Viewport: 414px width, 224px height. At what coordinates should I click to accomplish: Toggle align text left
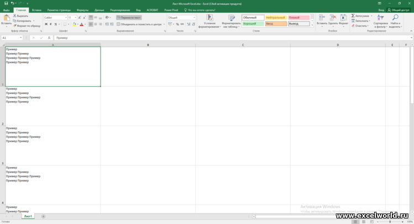point(91,24)
